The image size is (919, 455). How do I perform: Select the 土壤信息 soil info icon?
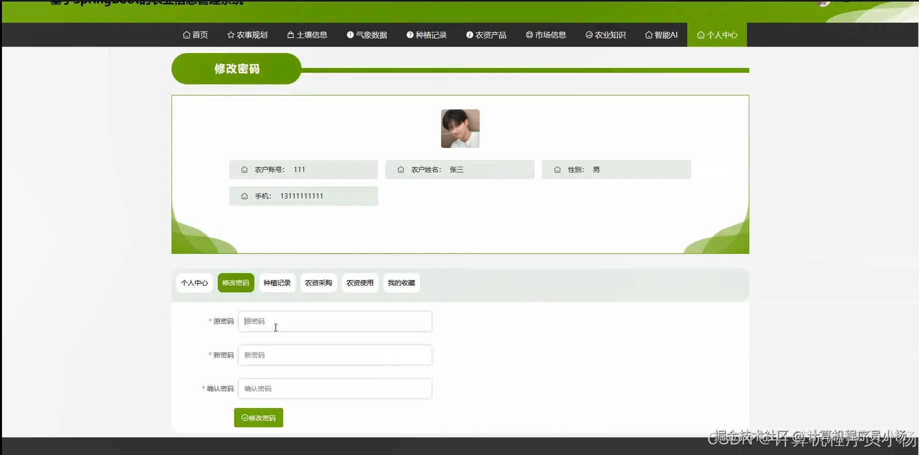pos(290,34)
